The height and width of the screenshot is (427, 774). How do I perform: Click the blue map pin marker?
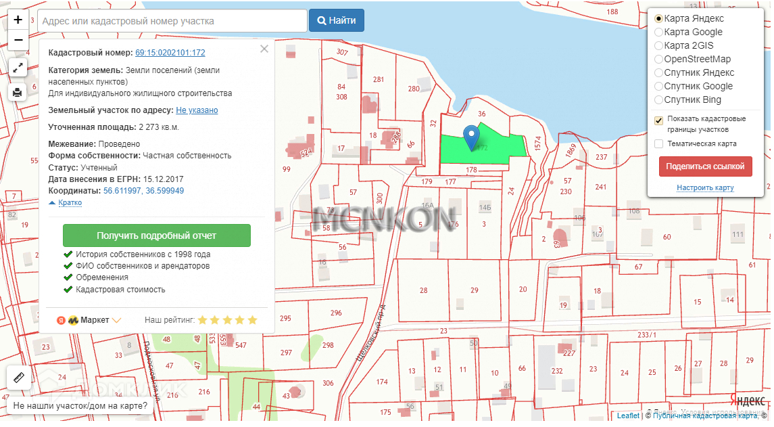tap(471, 137)
